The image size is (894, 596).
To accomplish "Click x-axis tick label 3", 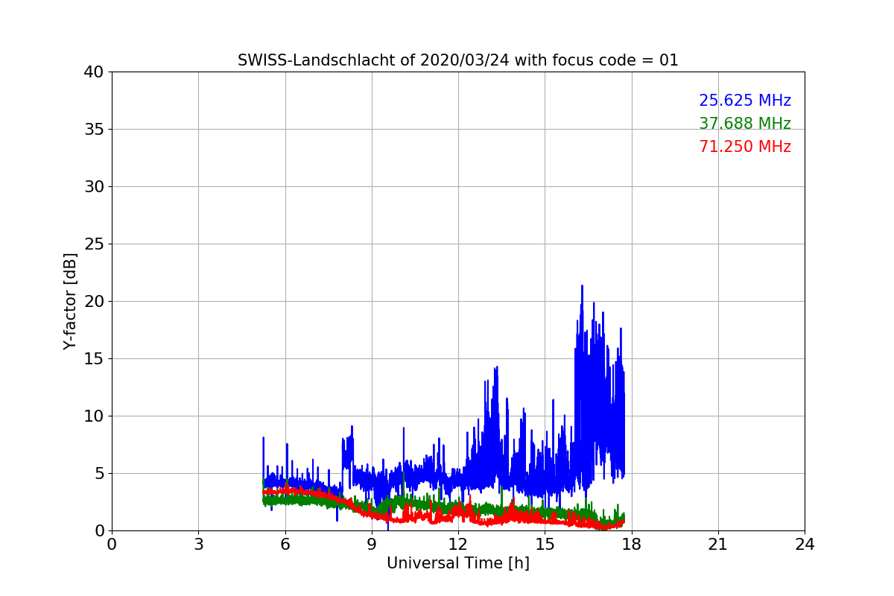I will click(x=198, y=544).
